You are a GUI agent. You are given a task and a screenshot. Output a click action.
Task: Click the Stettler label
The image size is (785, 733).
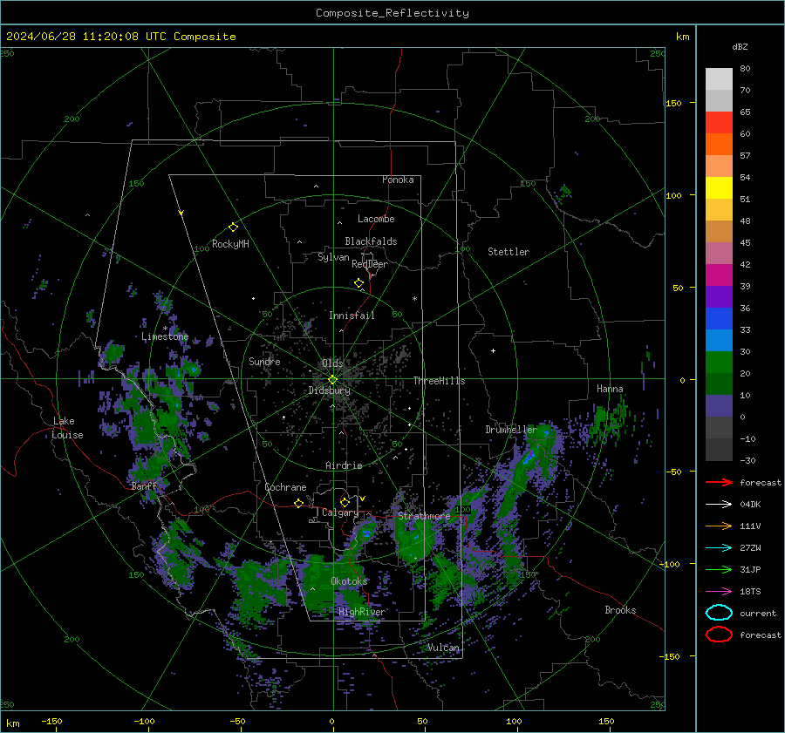click(509, 252)
